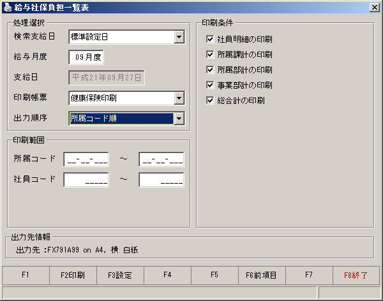Toggle 所属課計の印刷 checkbox
The image size is (383, 301).
pos(210,54)
